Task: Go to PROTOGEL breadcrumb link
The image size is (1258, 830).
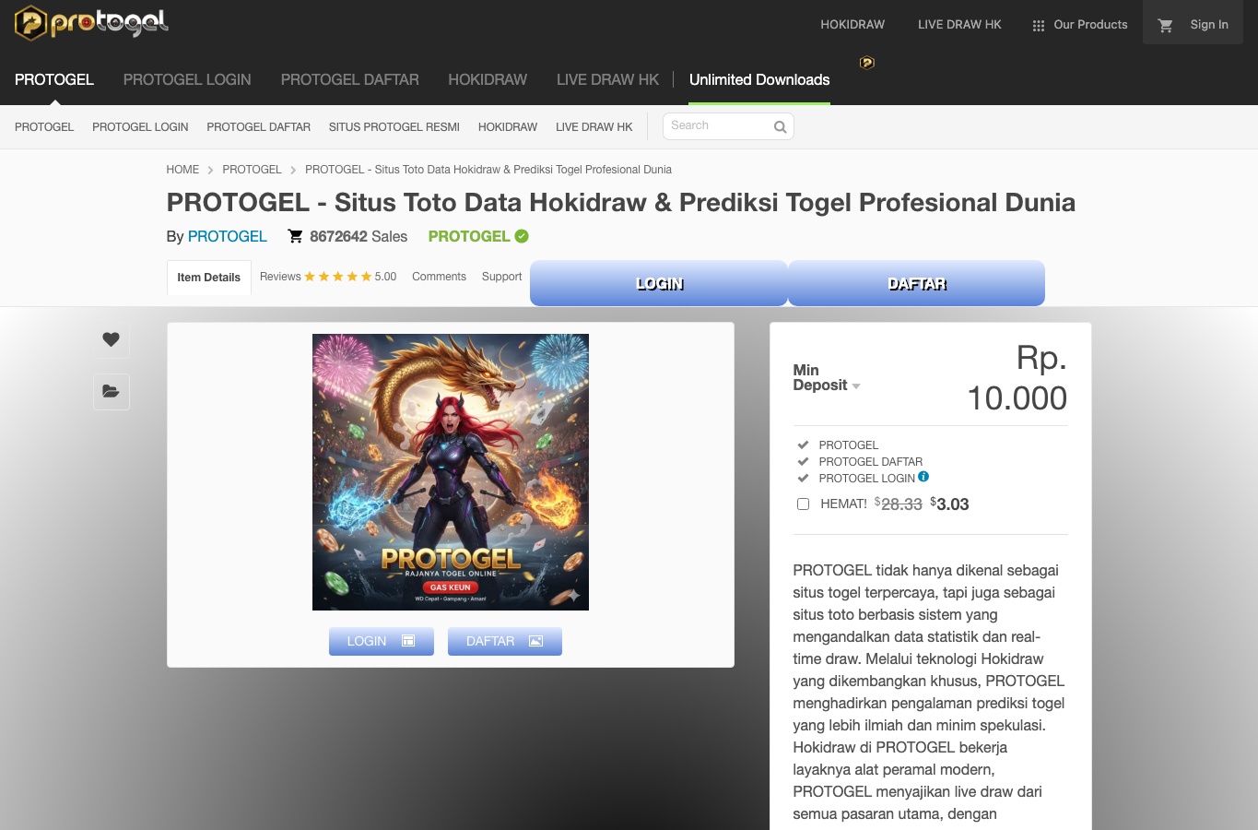Action: point(252,170)
